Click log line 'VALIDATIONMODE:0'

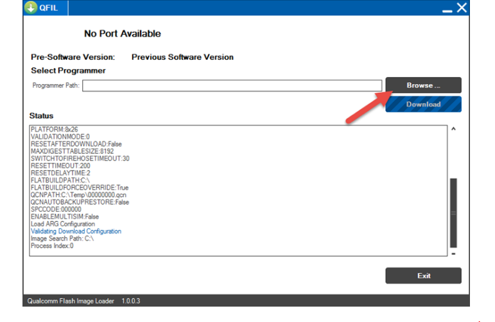60,137
